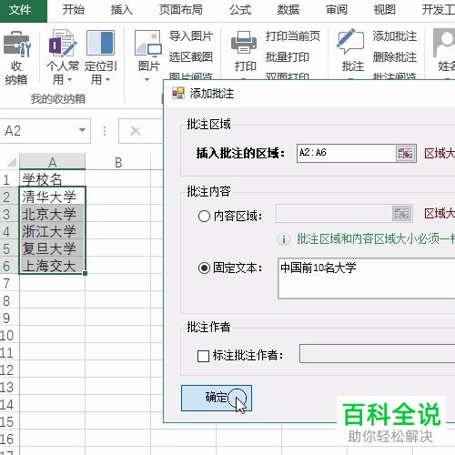
Task: Open the 定位引用 icon
Action: click(x=100, y=43)
